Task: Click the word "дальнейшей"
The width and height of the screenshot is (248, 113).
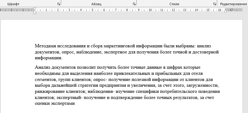Action: (64, 86)
